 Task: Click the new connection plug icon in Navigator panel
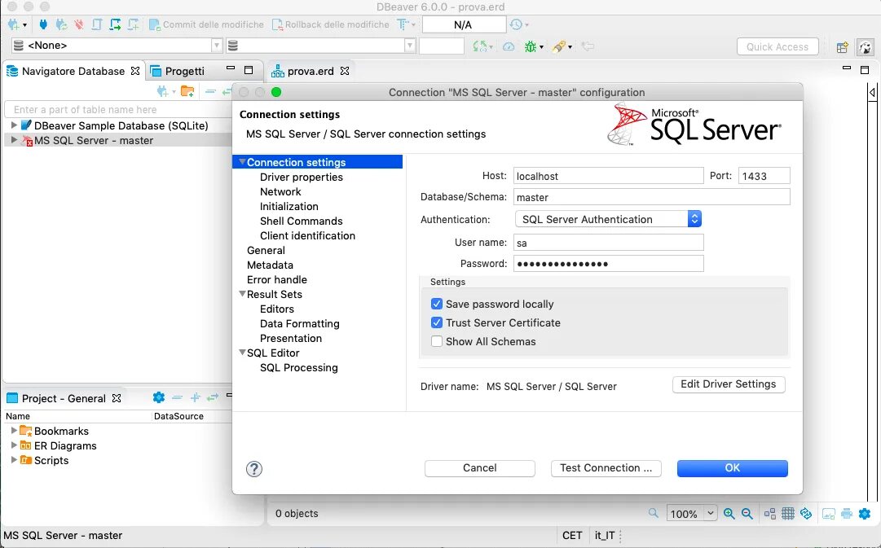(162, 91)
